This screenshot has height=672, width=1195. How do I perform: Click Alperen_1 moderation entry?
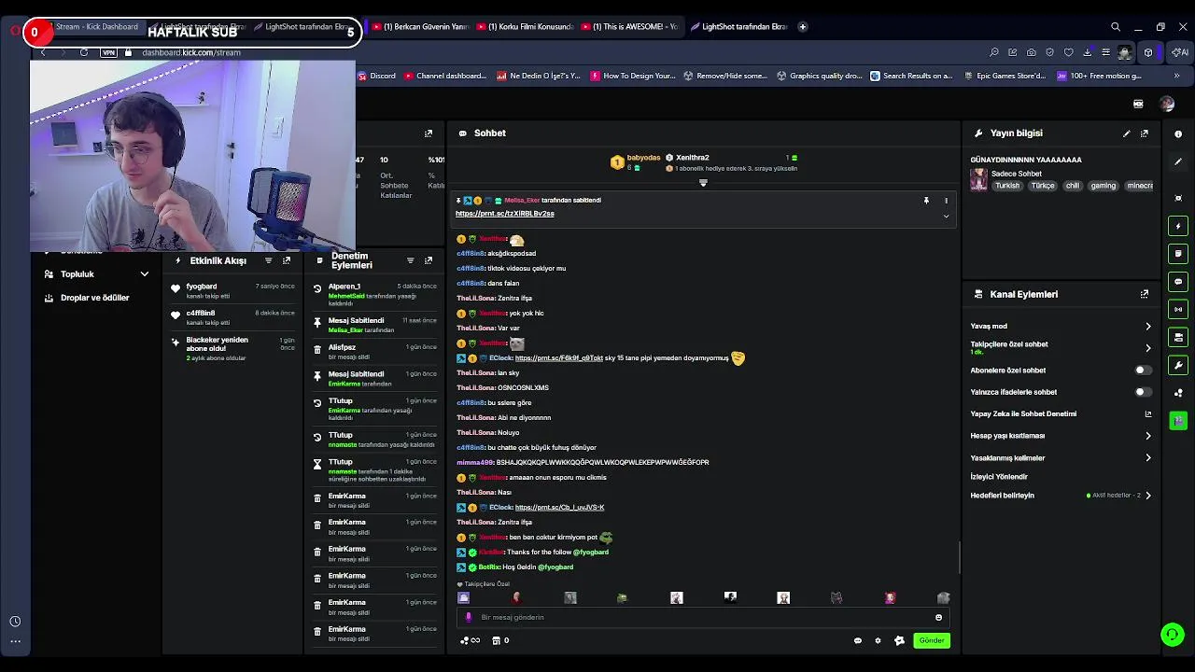(x=375, y=294)
